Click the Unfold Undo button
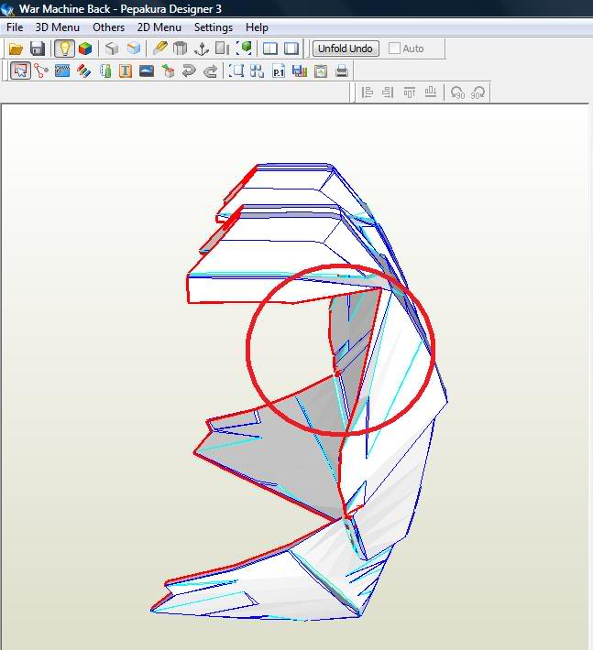 (346, 49)
